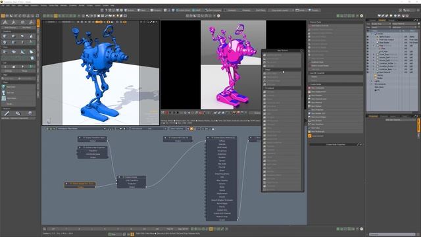Image resolution: width=421 pixels, height=237 pixels.
Task: Select Bake Items in shader tree
Action: tap(379, 87)
